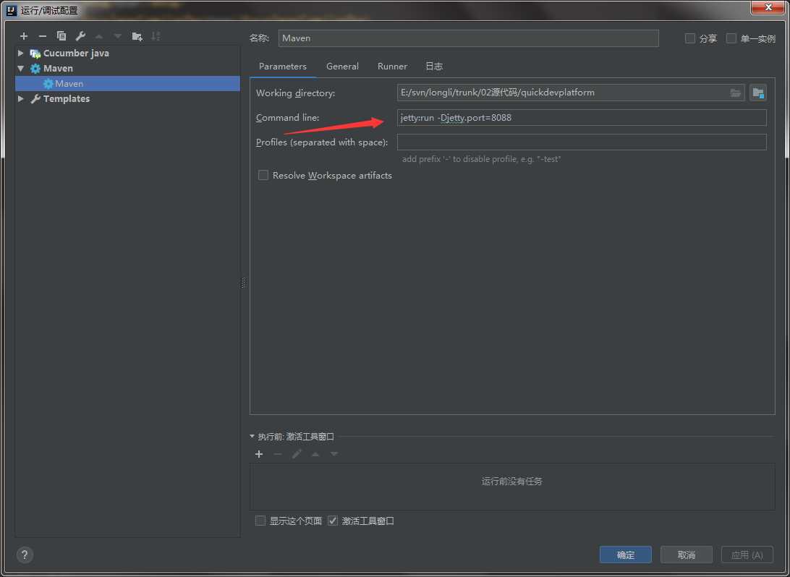790x577 pixels.
Task: Select the Cucumber java tree label
Action: 76,54
